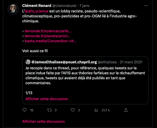Viewport: 157px width, 128px height.
Task: Click the quoted tweet author's small avatar
Action: click(x=28, y=62)
